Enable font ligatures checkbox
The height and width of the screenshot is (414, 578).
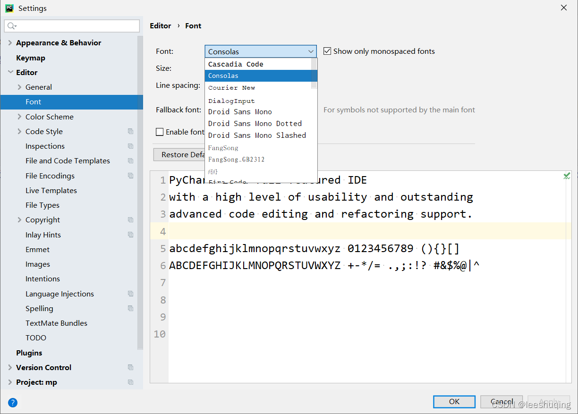click(x=160, y=132)
